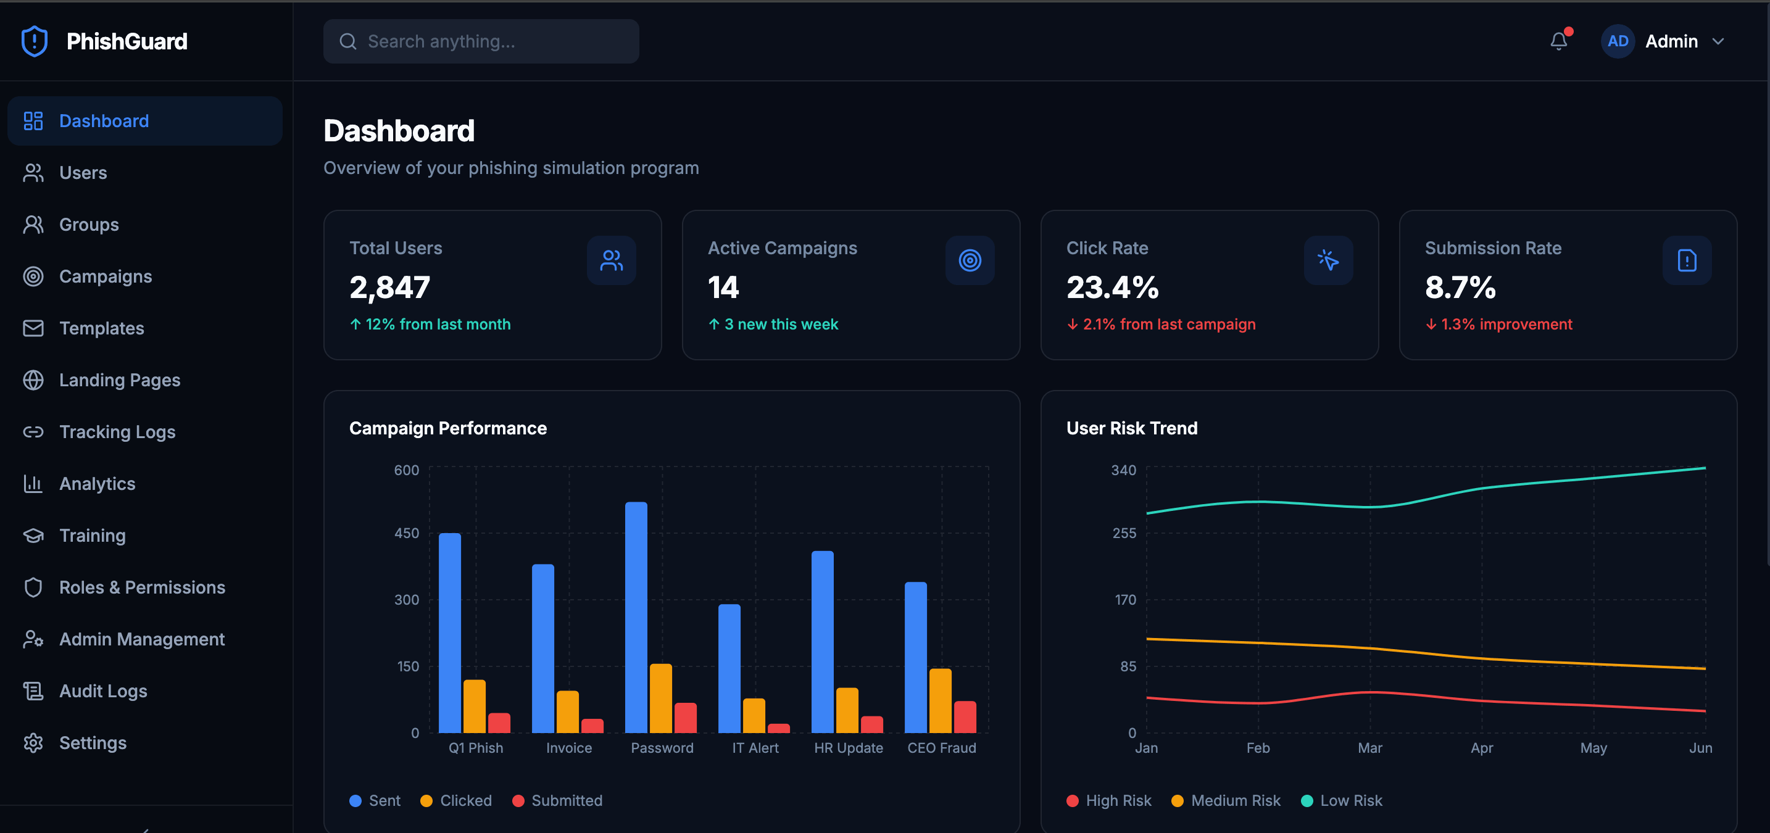The height and width of the screenshot is (833, 1770).
Task: Click the Campaigns target icon in sidebar
Action: pyautogui.click(x=33, y=277)
